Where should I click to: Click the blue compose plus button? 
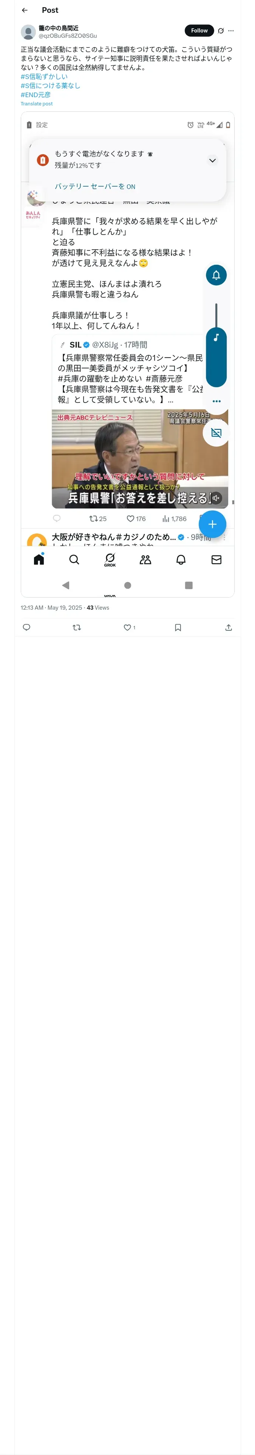pyautogui.click(x=213, y=524)
